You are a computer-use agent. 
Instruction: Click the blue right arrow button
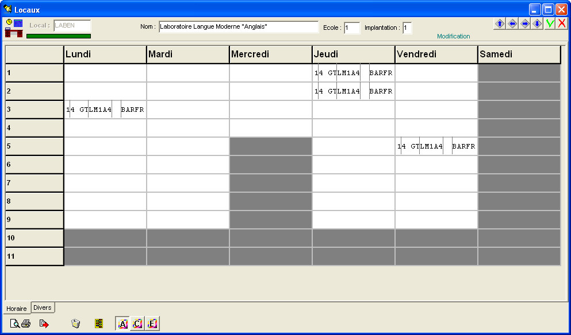point(525,24)
